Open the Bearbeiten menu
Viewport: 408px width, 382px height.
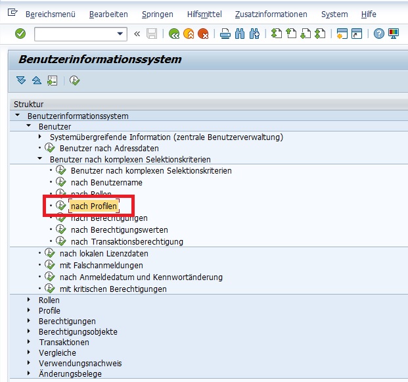108,14
